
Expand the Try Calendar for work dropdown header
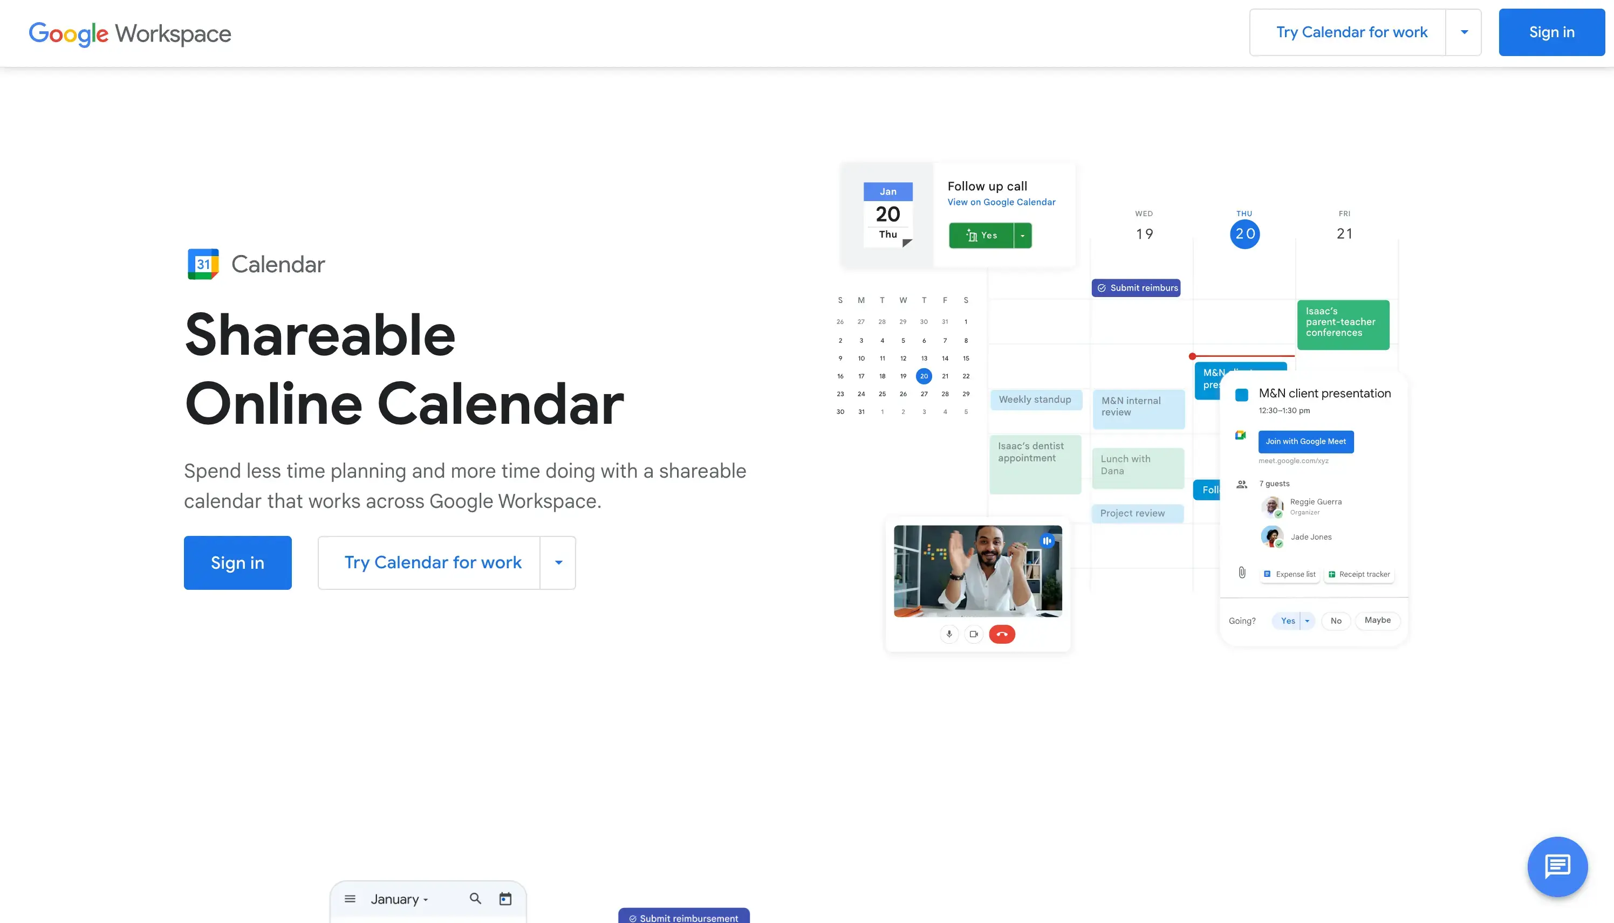pyautogui.click(x=1466, y=32)
